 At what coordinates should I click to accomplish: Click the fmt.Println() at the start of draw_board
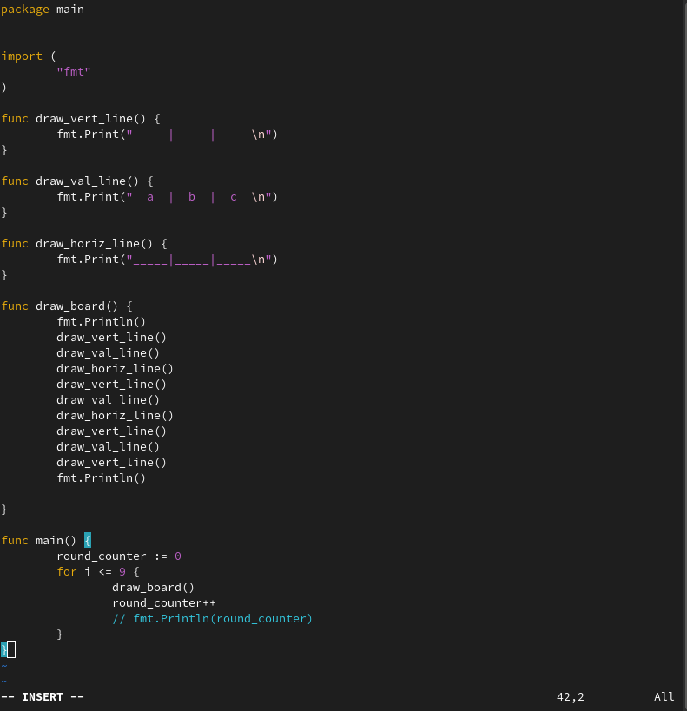point(102,322)
